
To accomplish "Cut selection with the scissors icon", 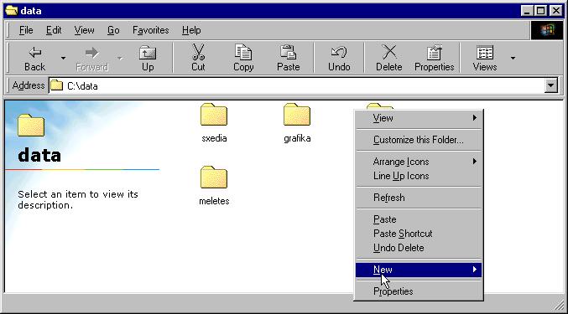I will coord(198,58).
